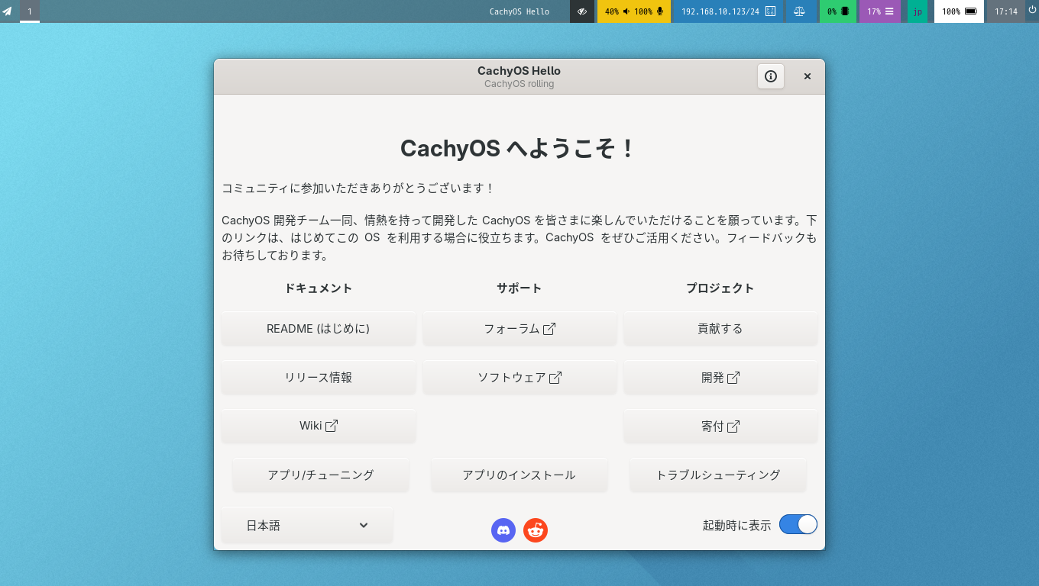Launch アプリのインストール
This screenshot has height=586, width=1039.
[x=519, y=475]
